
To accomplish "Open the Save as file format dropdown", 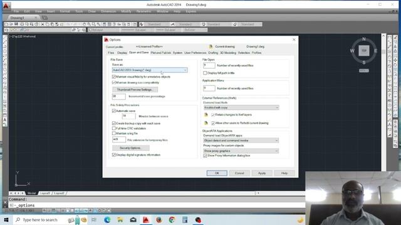I will [x=150, y=70].
